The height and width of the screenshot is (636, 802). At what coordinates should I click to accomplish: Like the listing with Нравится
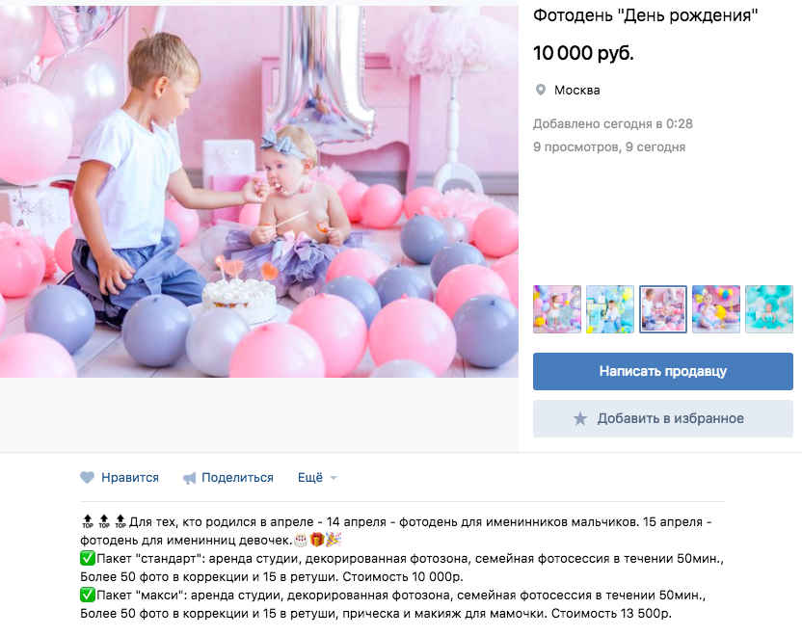pos(120,478)
